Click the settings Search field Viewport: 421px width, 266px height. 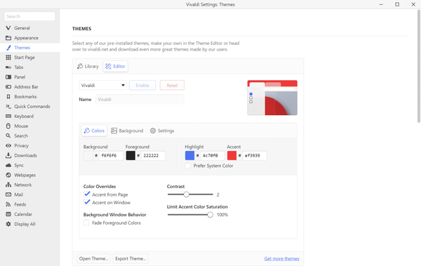[29, 16]
